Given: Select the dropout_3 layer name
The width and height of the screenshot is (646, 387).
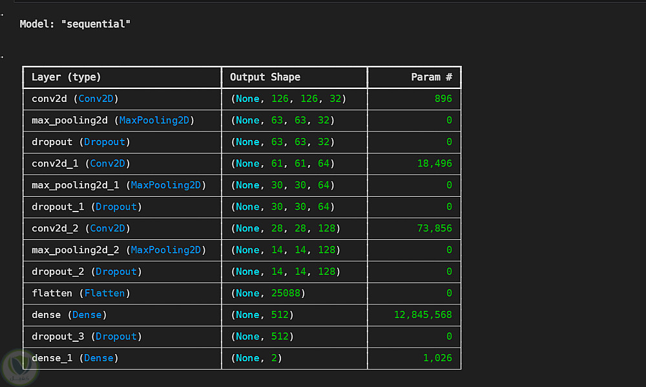Looking at the screenshot, I should point(58,337).
